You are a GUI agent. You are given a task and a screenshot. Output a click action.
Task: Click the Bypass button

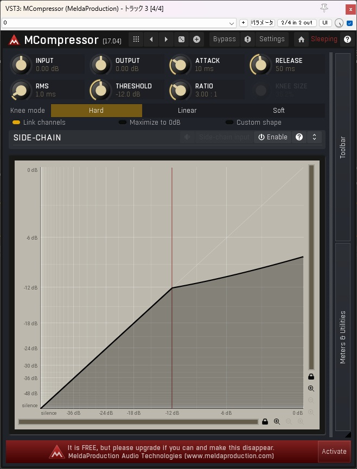point(224,39)
